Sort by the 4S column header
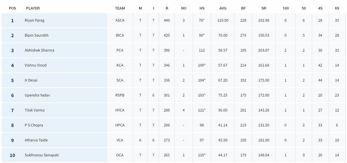This screenshot has width=347, height=163. (320, 8)
